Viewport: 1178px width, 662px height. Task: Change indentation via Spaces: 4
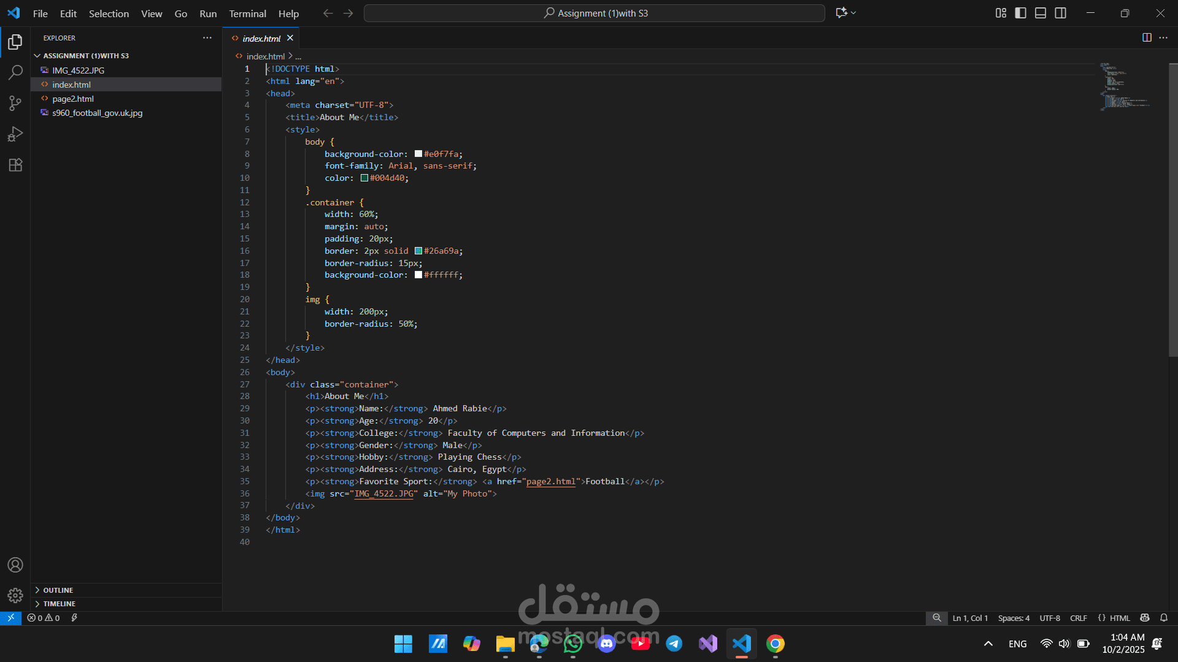pyautogui.click(x=1014, y=618)
